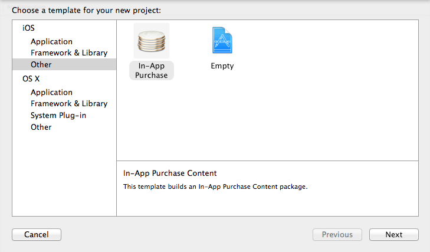Select the In-App Purchase coins icon

pyautogui.click(x=152, y=41)
